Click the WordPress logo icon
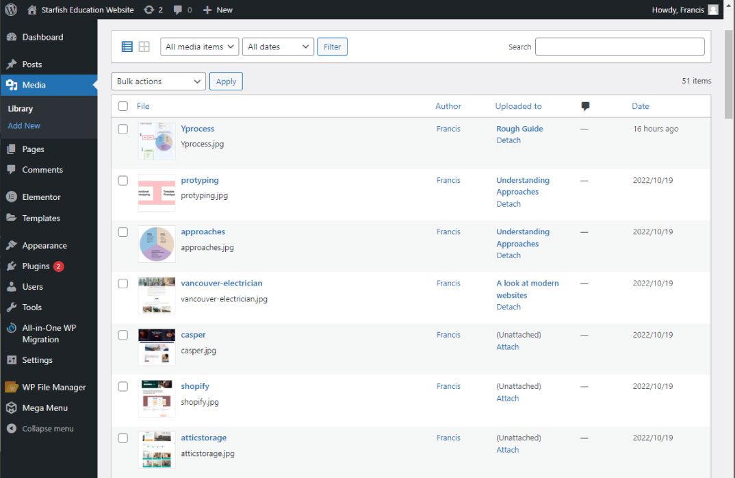 pos(11,10)
